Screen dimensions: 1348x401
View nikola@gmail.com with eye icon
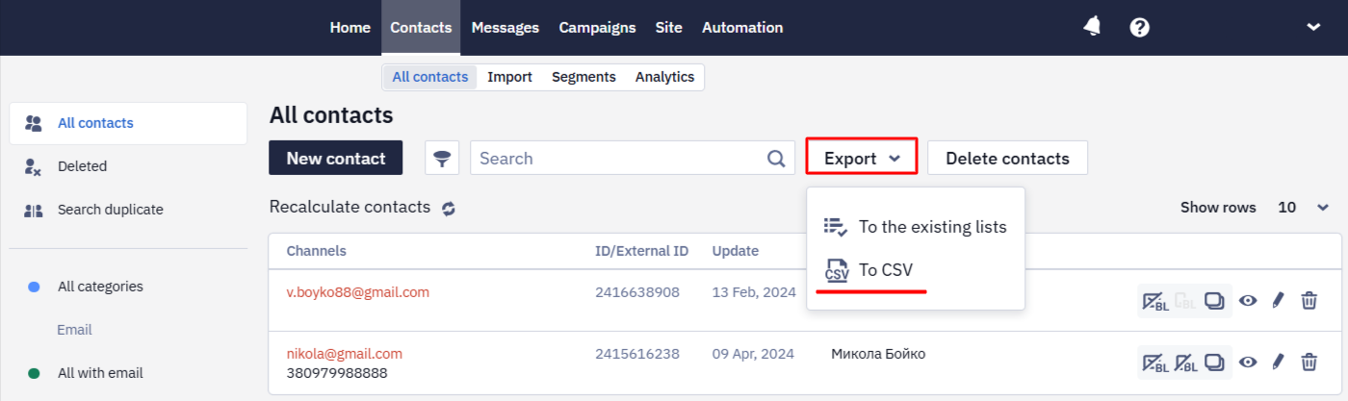(1248, 363)
